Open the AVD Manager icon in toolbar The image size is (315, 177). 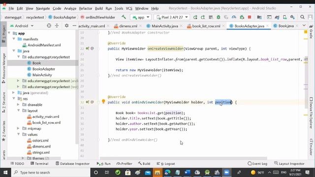(x=284, y=17)
